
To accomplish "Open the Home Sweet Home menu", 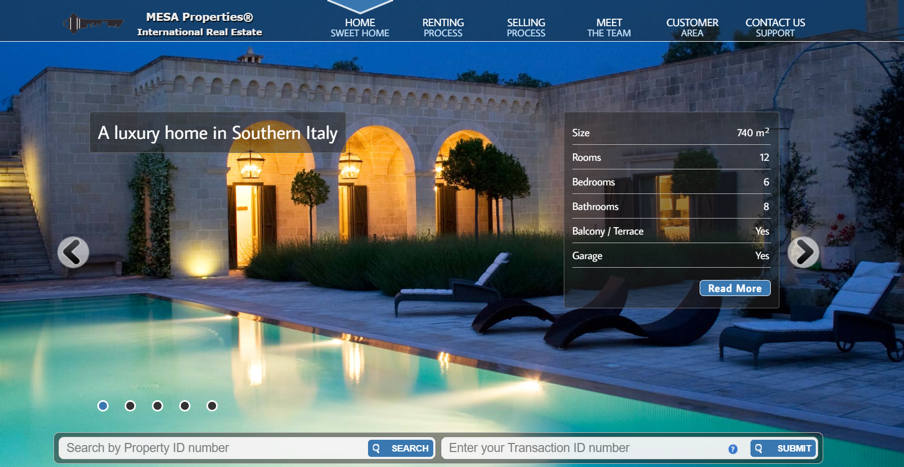I will click(x=360, y=28).
